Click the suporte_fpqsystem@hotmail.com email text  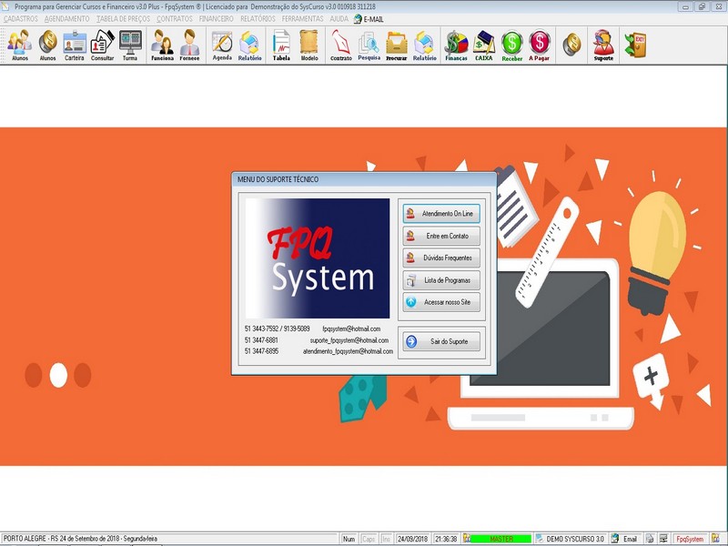coord(349,340)
